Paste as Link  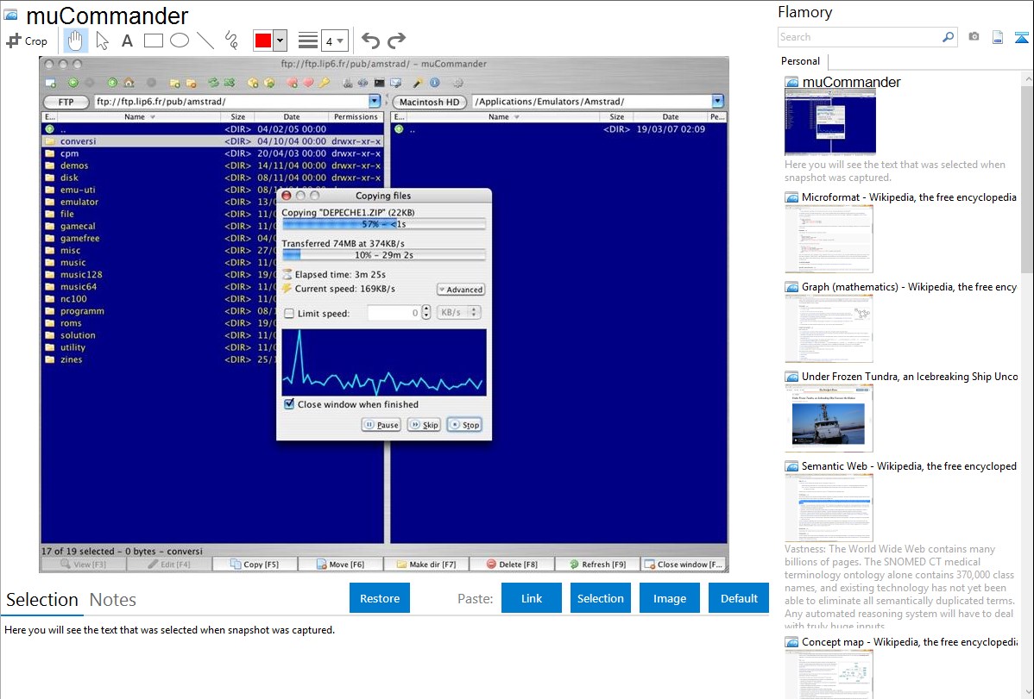[x=532, y=598]
